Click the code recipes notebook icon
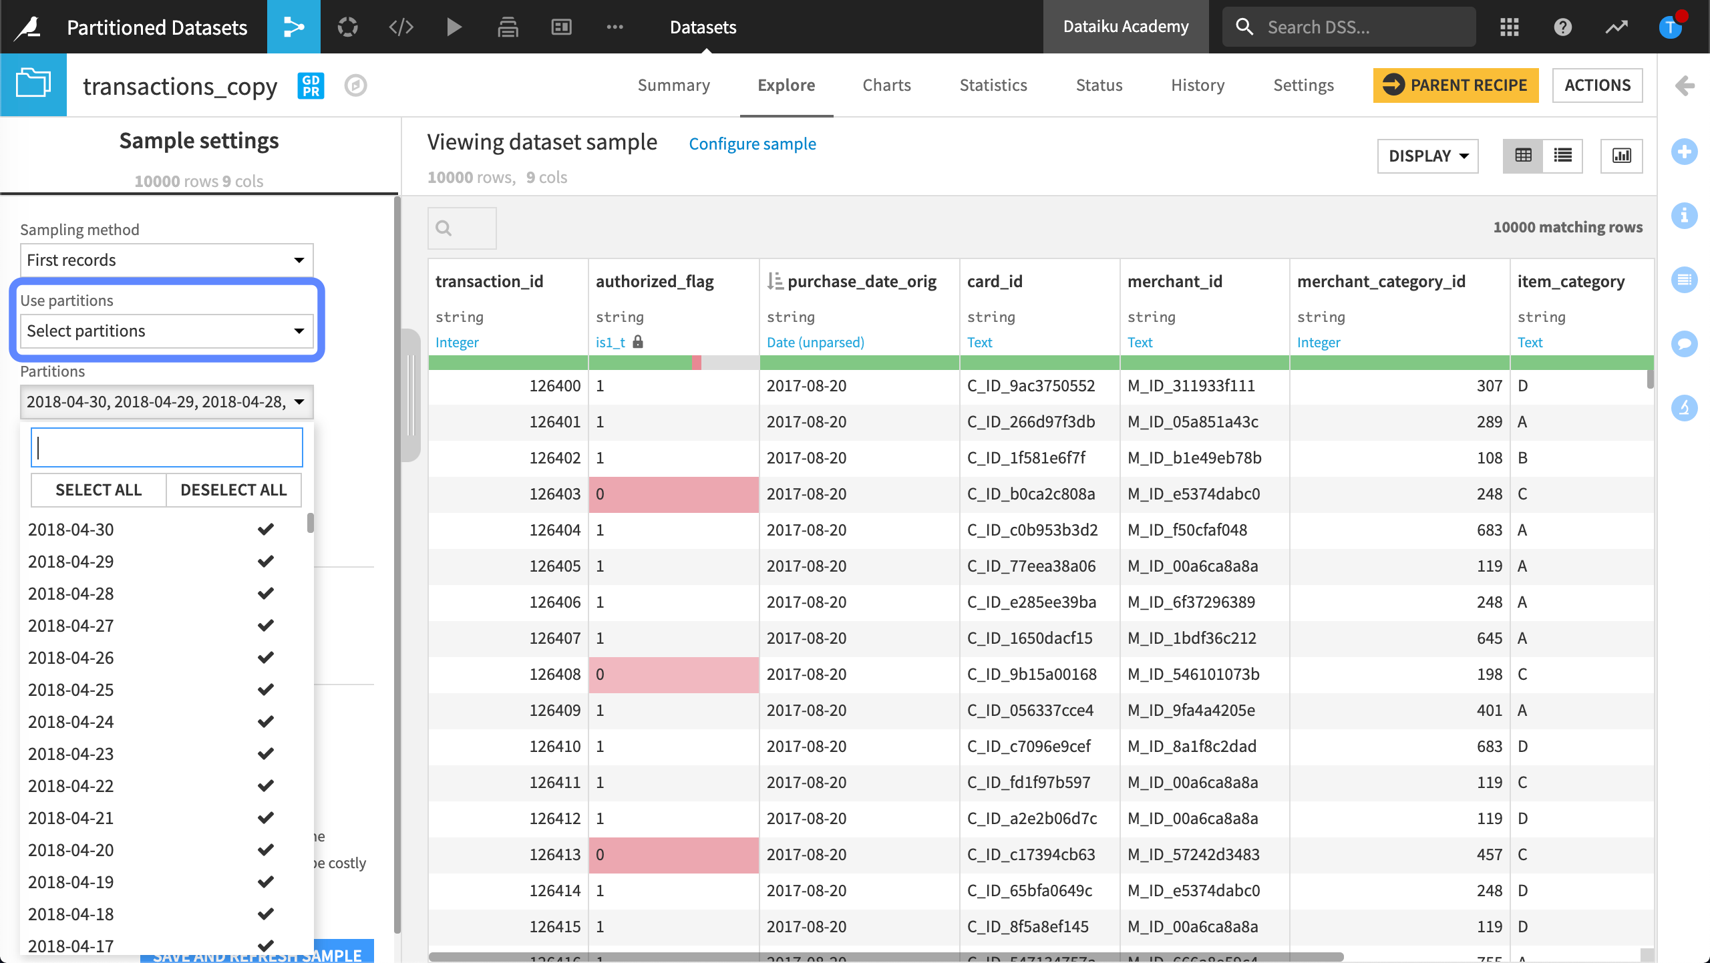The image size is (1710, 963). click(x=401, y=27)
